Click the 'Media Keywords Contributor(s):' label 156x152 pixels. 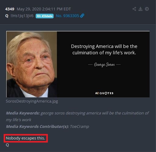(37, 126)
